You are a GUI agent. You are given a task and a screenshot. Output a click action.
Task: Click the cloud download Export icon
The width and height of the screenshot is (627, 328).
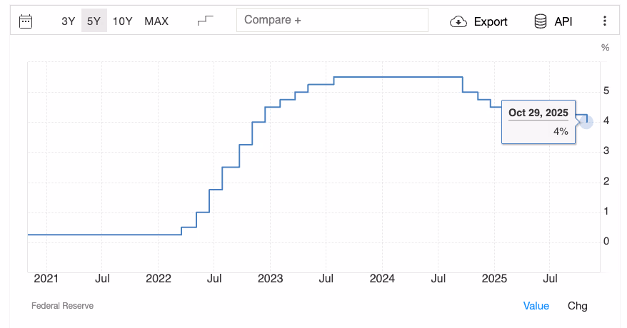(x=458, y=21)
